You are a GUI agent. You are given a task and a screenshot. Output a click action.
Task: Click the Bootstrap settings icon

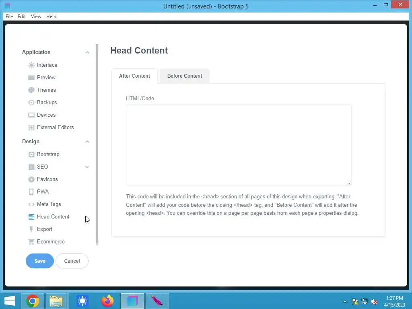point(31,154)
